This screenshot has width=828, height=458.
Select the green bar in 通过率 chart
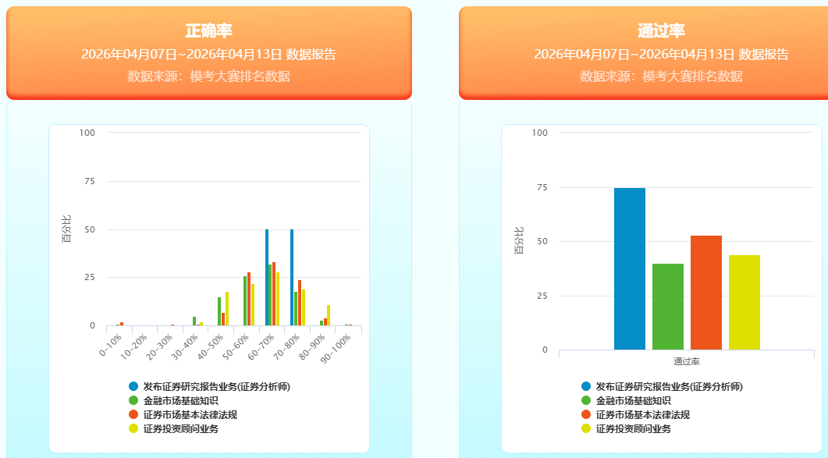[668, 307]
